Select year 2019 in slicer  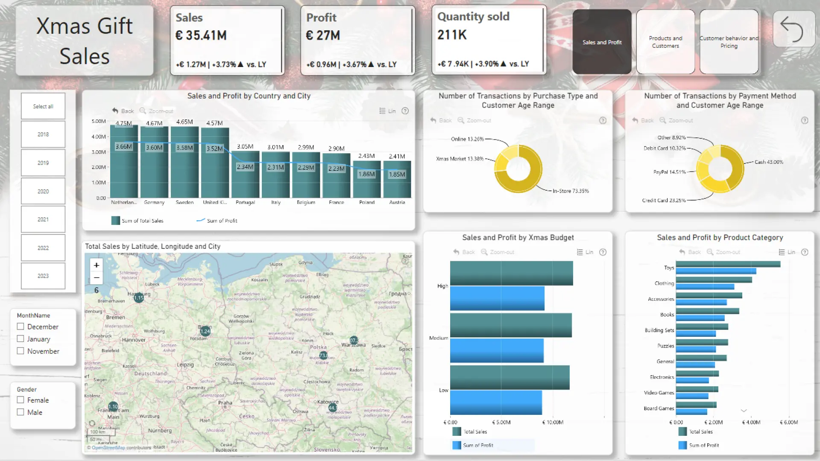click(43, 163)
